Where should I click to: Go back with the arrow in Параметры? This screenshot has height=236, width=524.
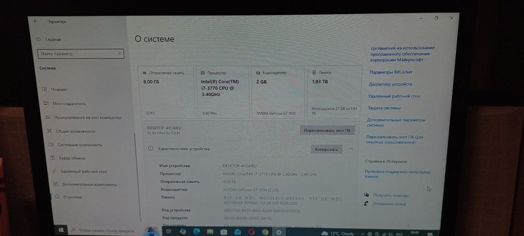point(36,21)
